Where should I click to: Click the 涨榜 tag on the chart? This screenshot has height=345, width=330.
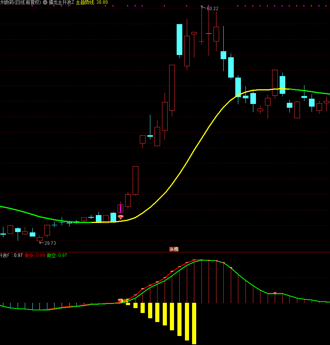174,249
